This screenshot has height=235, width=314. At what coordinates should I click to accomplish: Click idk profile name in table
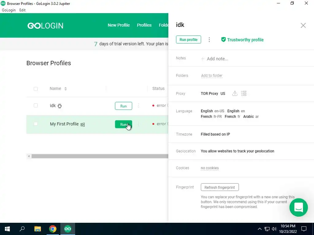(53, 106)
